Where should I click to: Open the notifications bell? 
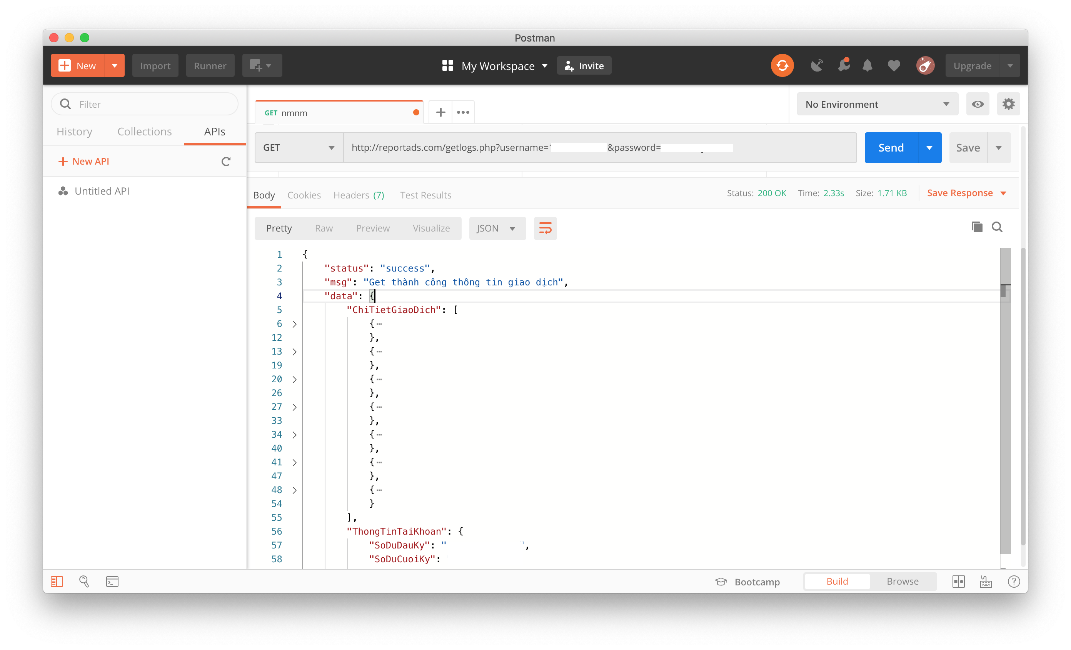click(867, 66)
